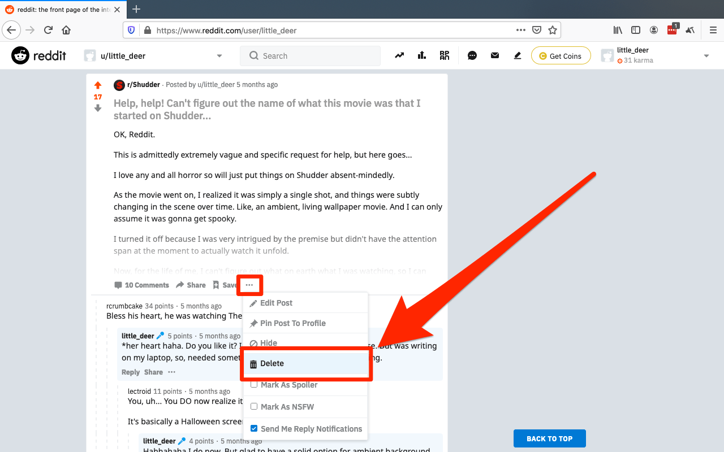Viewport: 724px width, 452px height.
Task: Reload the page with the refresh icon
Action: pyautogui.click(x=49, y=30)
